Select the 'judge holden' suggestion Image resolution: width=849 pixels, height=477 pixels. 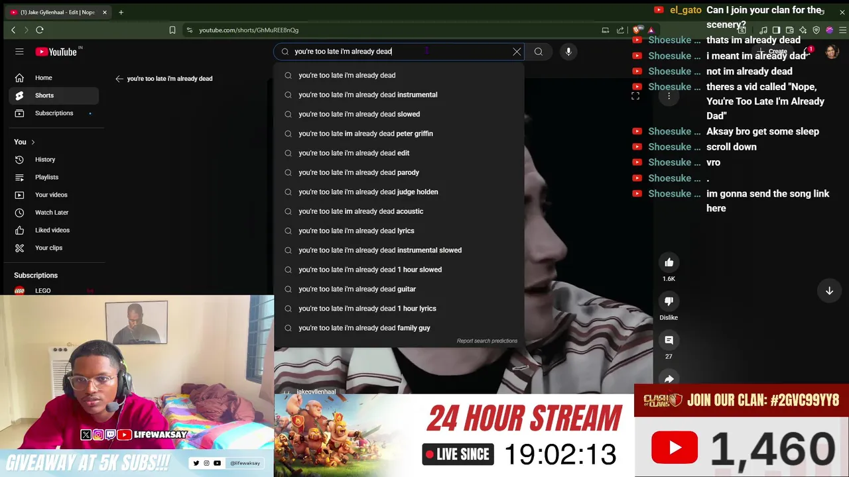point(399,192)
